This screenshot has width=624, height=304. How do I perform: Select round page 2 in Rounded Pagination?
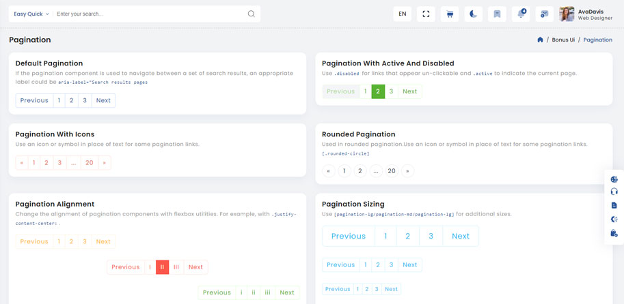coord(360,171)
